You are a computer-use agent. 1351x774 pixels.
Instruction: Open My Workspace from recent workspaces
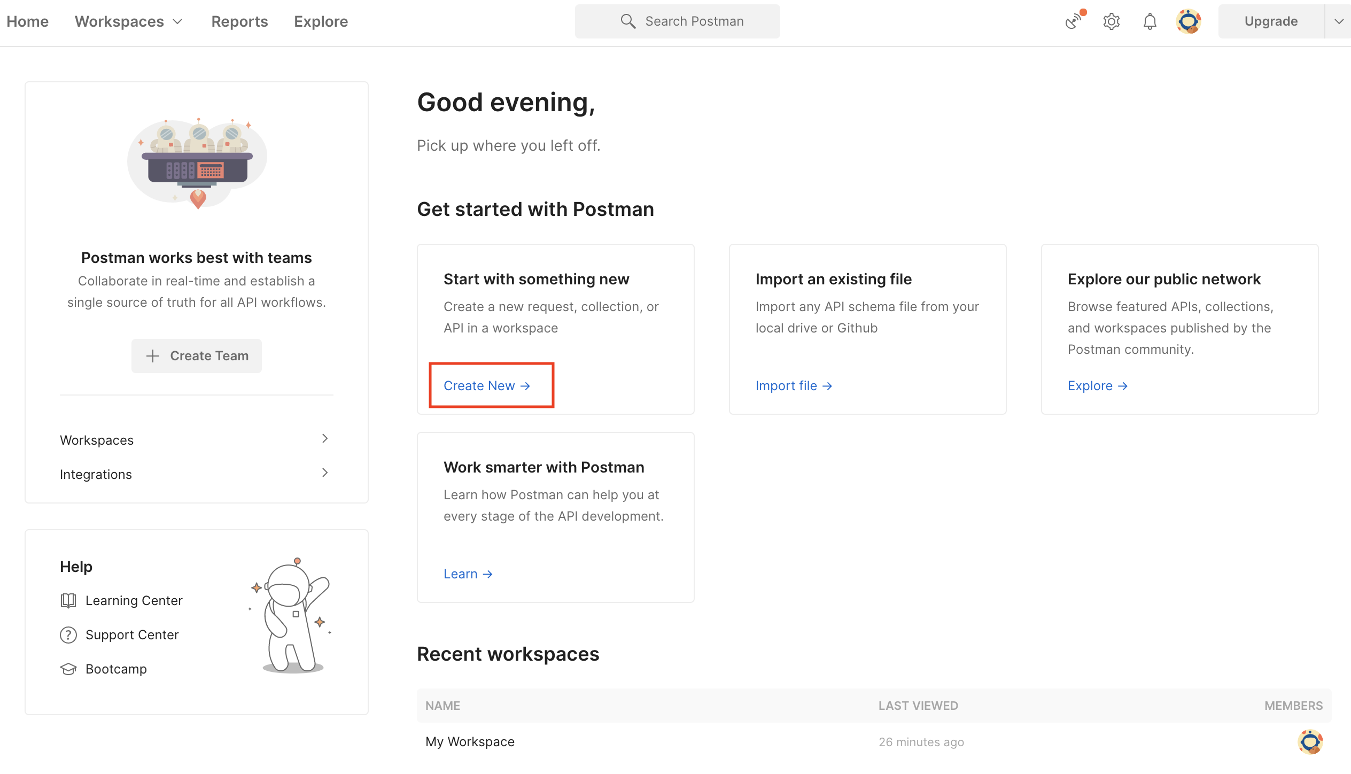point(470,742)
